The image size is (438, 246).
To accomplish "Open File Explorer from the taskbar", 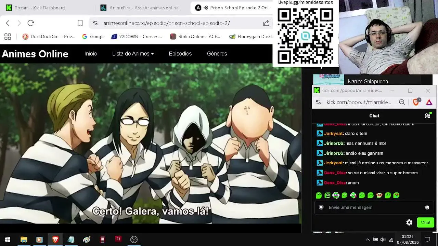I will [x=24, y=240].
